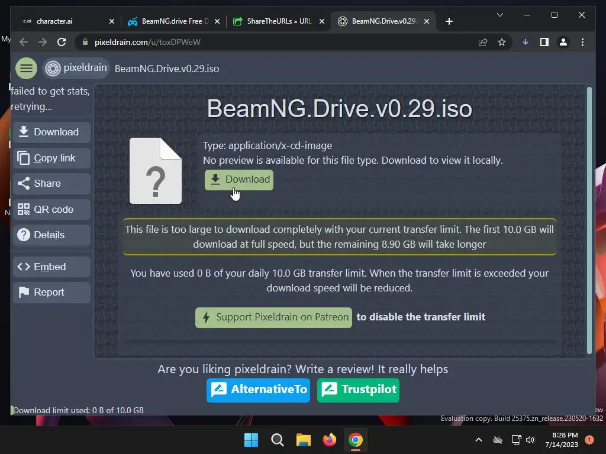Image resolution: width=606 pixels, height=454 pixels.
Task: Open the cloud sync tray icon
Action: 498,440
